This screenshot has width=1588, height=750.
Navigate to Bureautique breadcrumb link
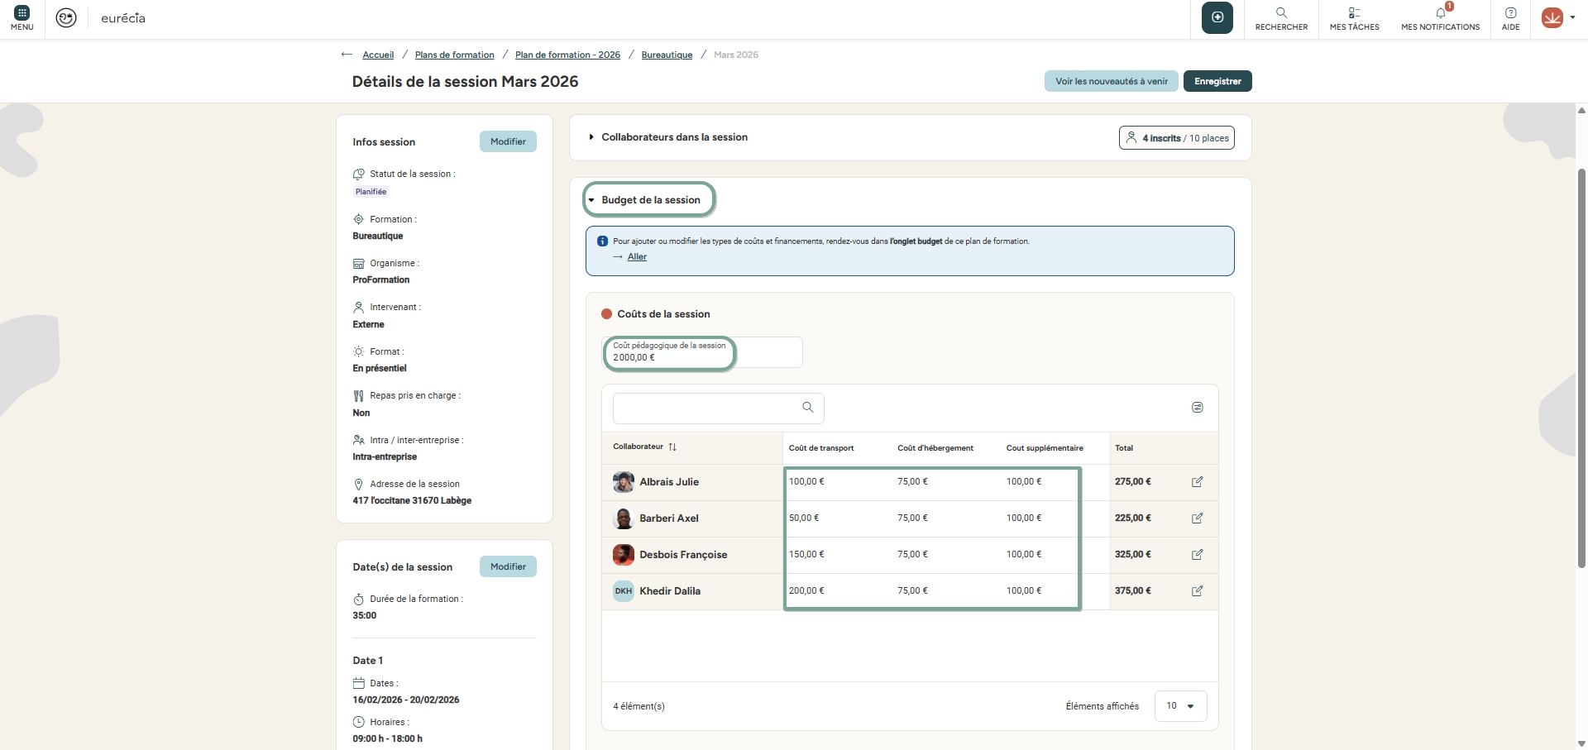(667, 55)
